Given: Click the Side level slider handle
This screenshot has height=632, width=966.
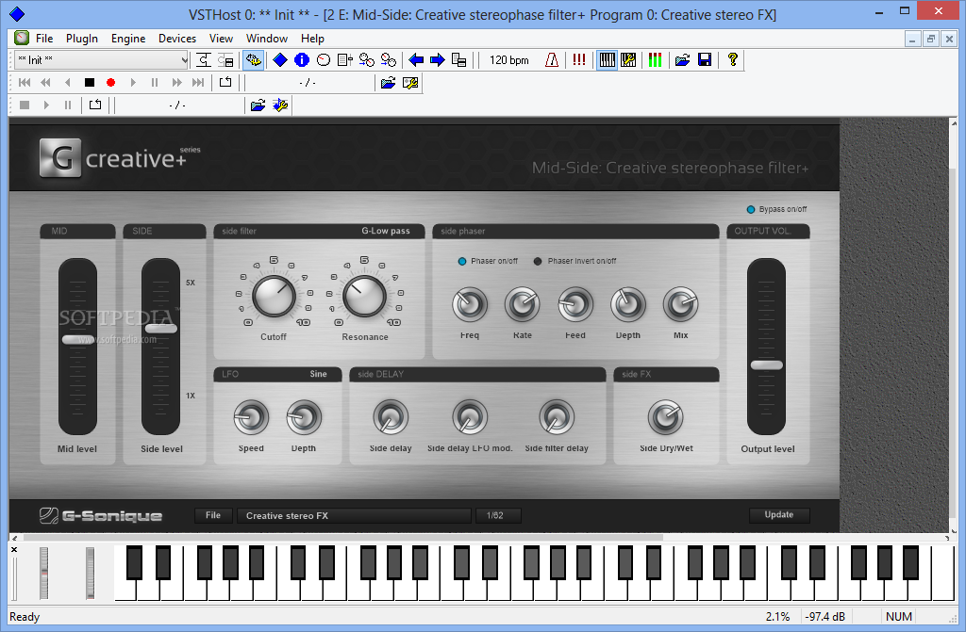Looking at the screenshot, I should [x=160, y=329].
